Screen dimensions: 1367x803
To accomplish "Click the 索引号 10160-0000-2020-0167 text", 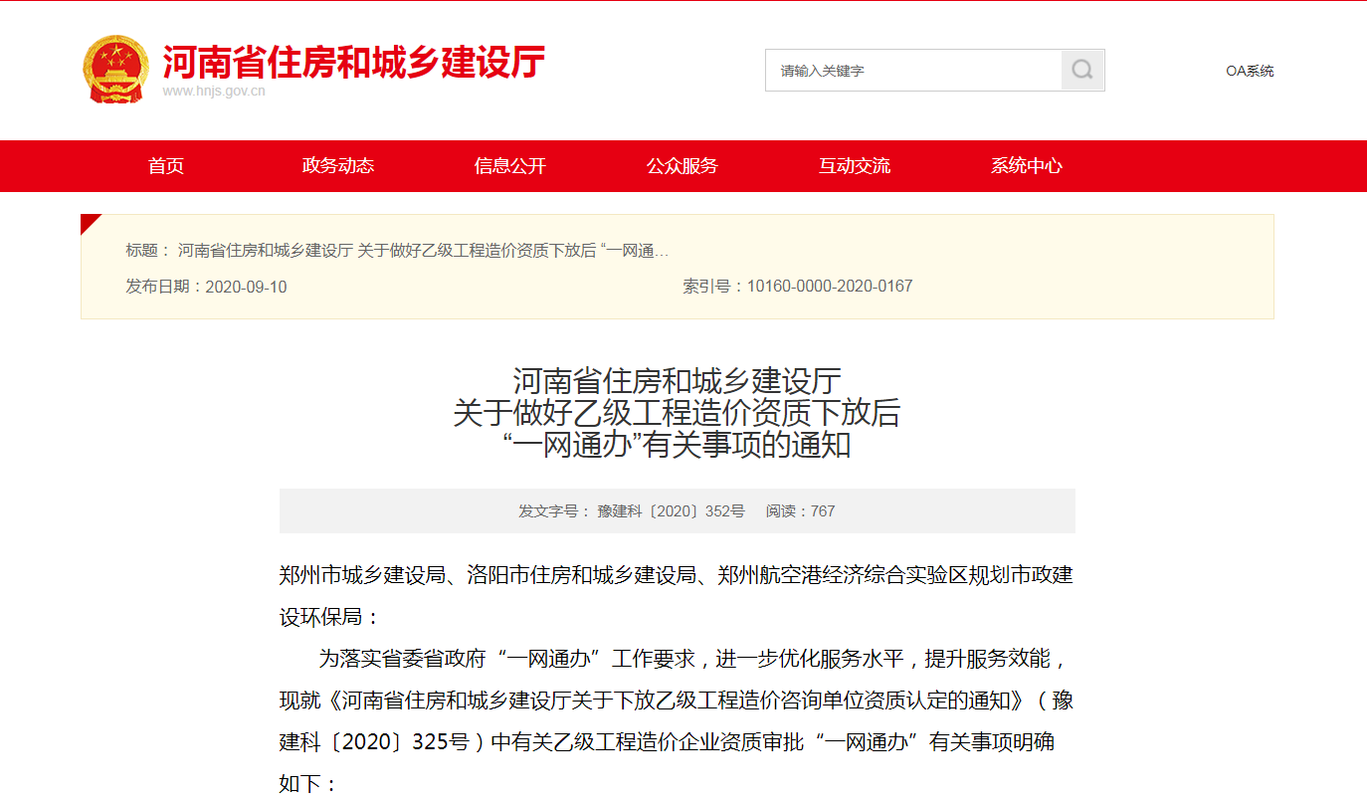I will tap(797, 287).
